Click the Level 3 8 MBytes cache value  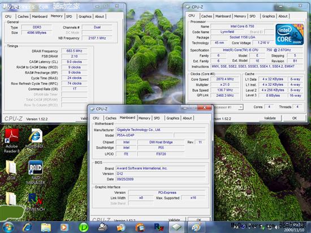pyautogui.click(x=273, y=96)
